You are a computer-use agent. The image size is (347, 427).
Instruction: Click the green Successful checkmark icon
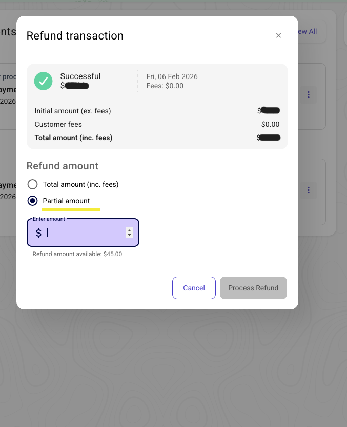pos(44,81)
